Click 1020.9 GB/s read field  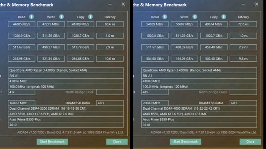coord(22,36)
